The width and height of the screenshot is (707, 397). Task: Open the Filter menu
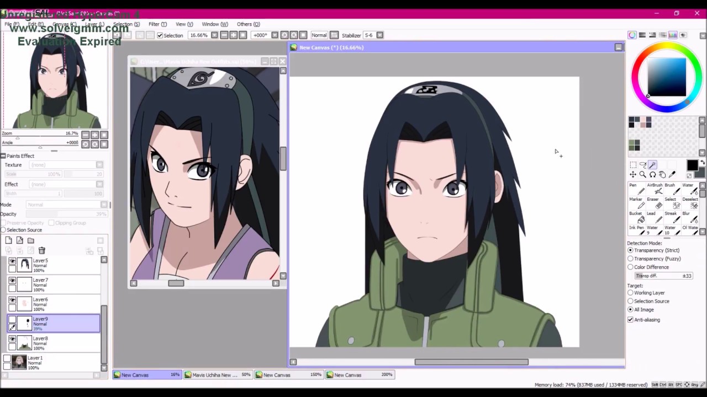157,24
